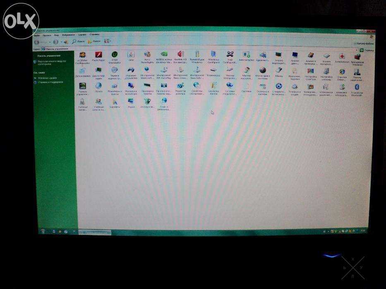The image size is (386, 289).
Task: Click the taskbar clock
Action: 362,230
